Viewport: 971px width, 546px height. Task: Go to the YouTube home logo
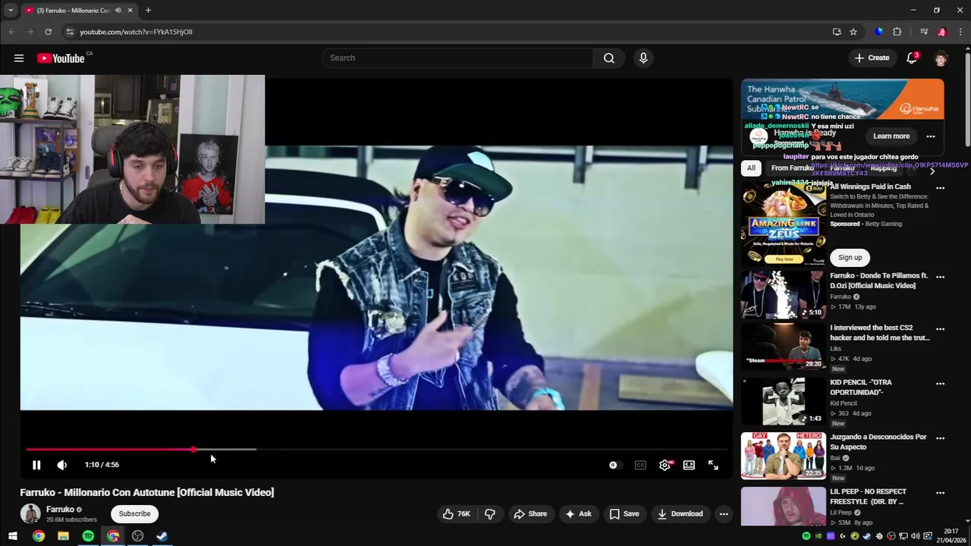click(61, 58)
